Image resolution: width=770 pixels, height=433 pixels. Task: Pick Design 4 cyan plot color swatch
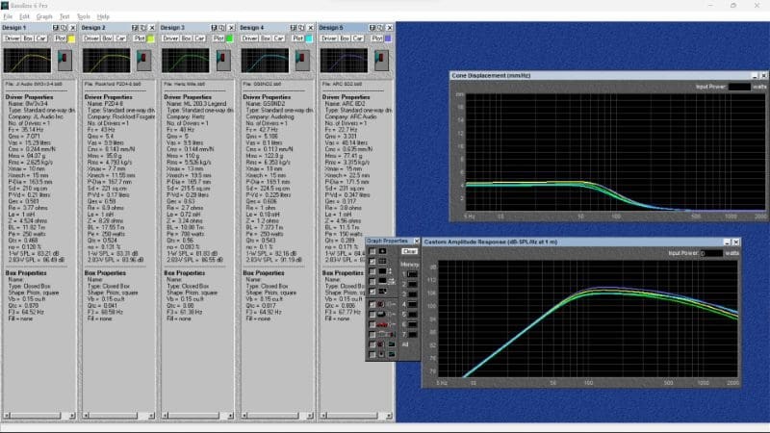309,38
